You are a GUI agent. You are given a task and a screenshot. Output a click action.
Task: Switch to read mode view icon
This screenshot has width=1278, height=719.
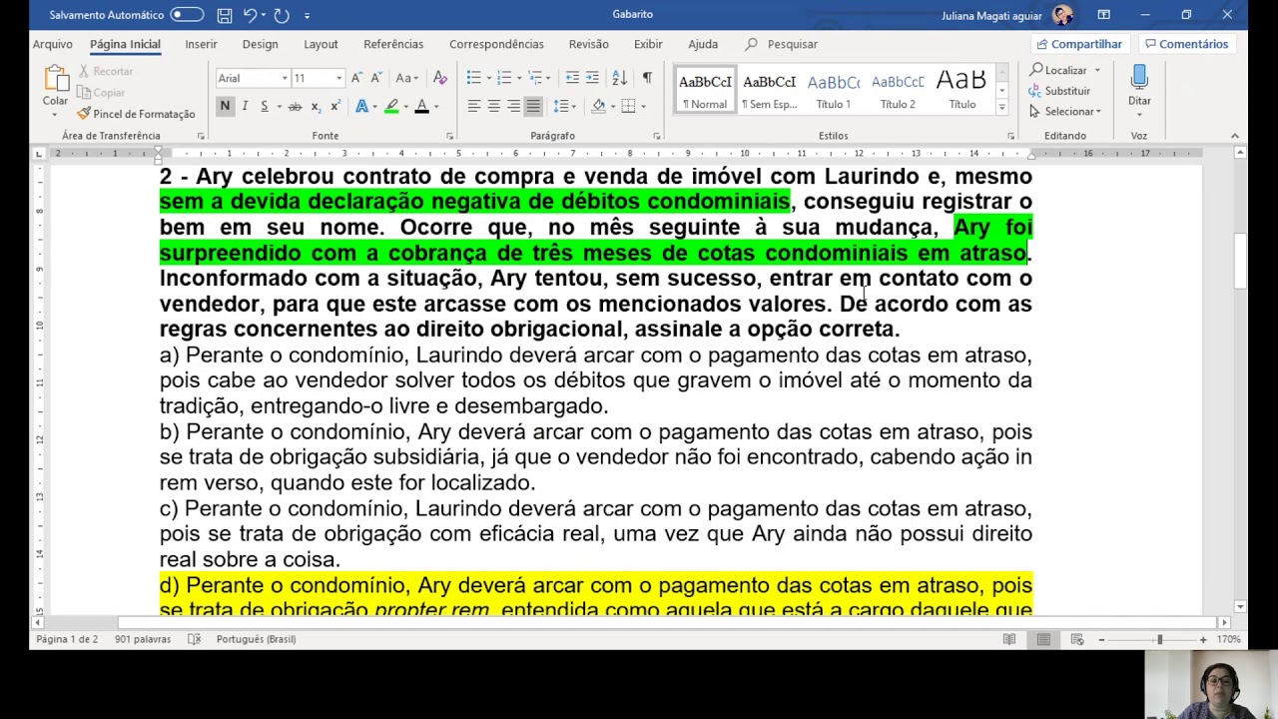point(1009,639)
